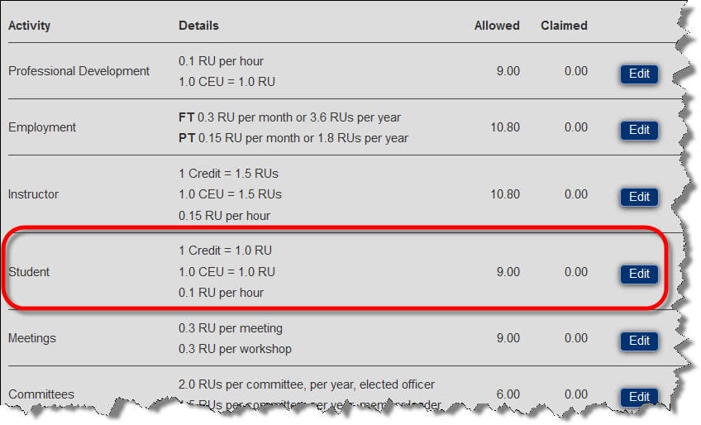Select the Details column header
701x425 pixels.
coord(198,26)
